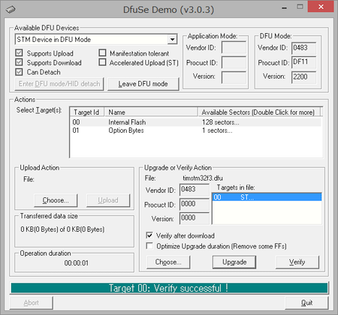Click the DfuSe app icon in title bar
Image resolution: width=338 pixels, height=315 pixels.
11,10
